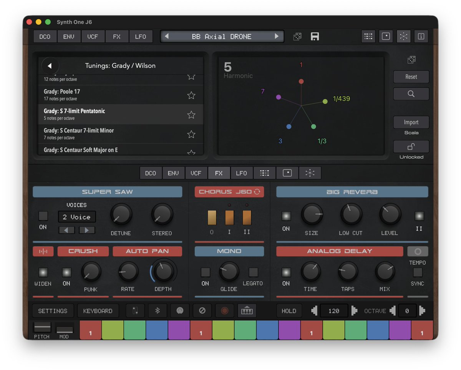Image resolution: width=461 pixels, height=370 pixels.
Task: Select the tuning star icon in top bar
Action: (403, 37)
